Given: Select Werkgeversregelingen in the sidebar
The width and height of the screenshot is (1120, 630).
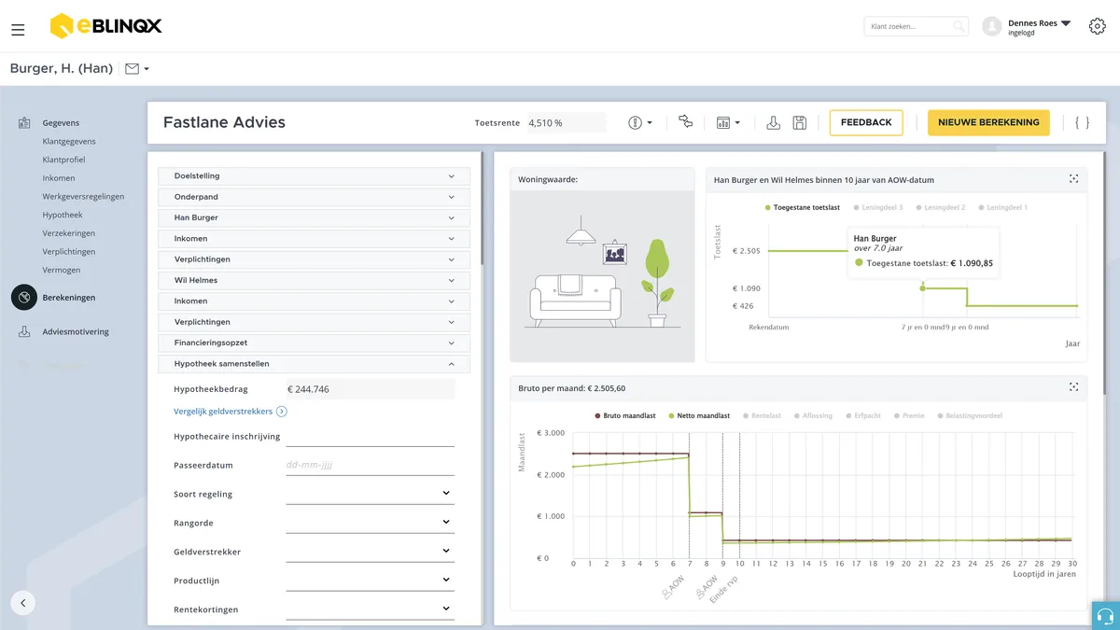Looking at the screenshot, I should tap(83, 197).
